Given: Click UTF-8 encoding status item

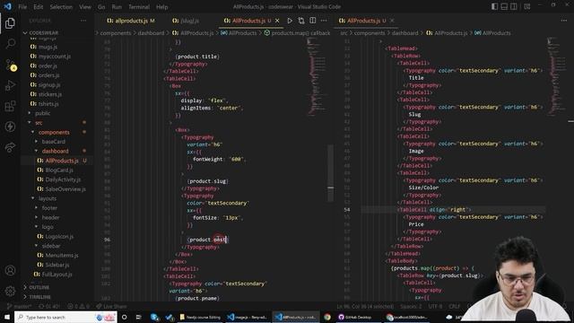Looking at the screenshot, I should pyautogui.click(x=435, y=306).
